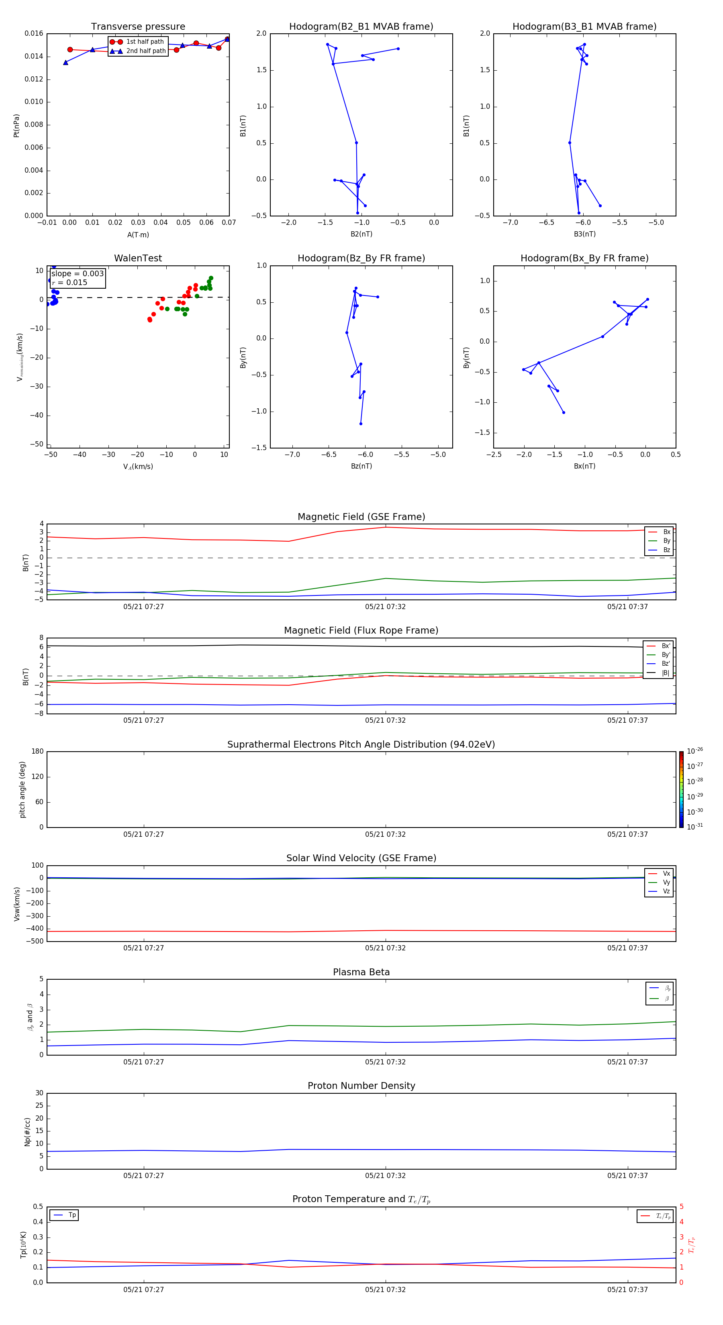Click the By legend entry in GSE field panel
Image resolution: width=723 pixels, height=1325 pixels.
659,541
